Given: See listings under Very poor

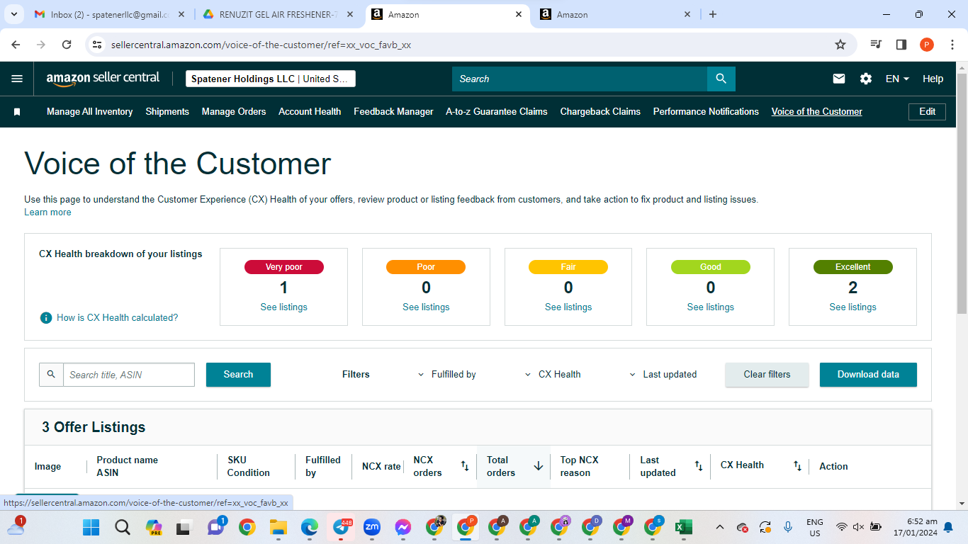Looking at the screenshot, I should (284, 307).
